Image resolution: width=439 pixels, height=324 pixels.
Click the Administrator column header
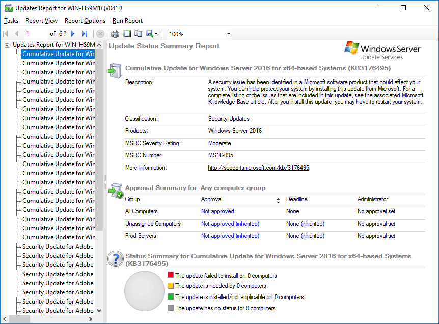[373, 199]
